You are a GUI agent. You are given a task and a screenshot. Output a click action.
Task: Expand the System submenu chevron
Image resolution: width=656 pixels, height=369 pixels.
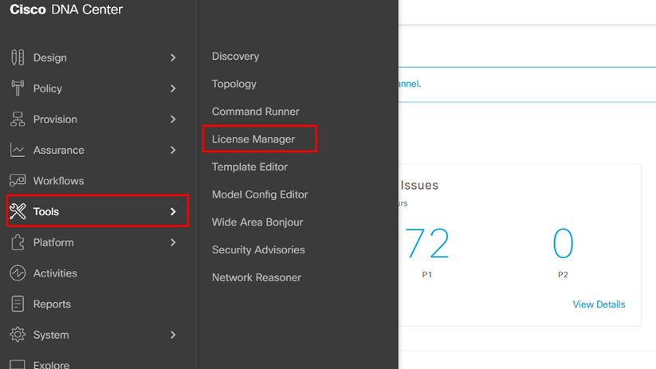click(173, 335)
